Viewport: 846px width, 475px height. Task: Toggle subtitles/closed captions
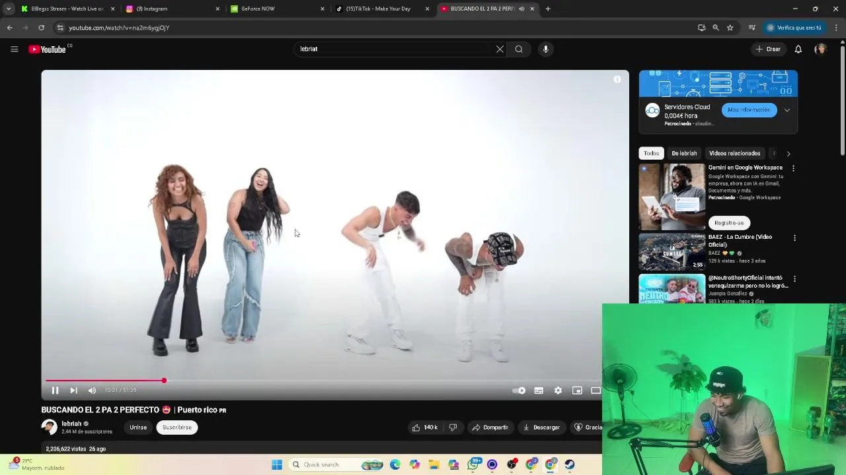click(x=539, y=391)
